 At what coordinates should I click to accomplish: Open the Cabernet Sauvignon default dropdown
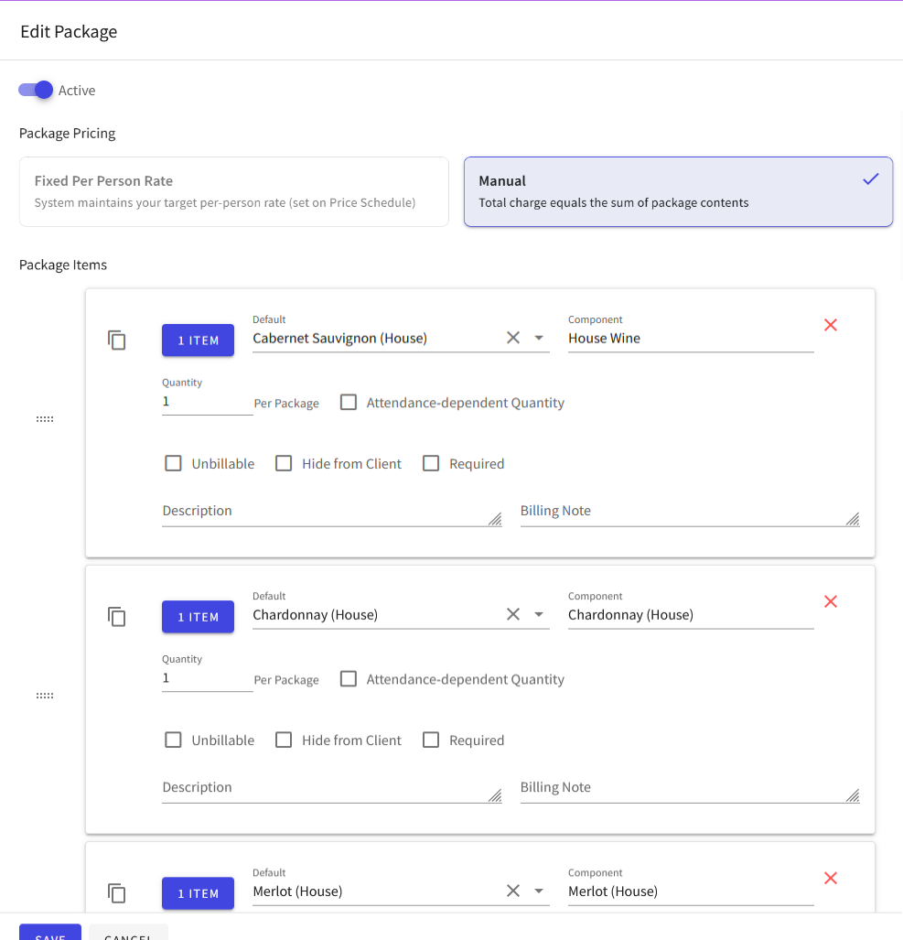pos(539,338)
